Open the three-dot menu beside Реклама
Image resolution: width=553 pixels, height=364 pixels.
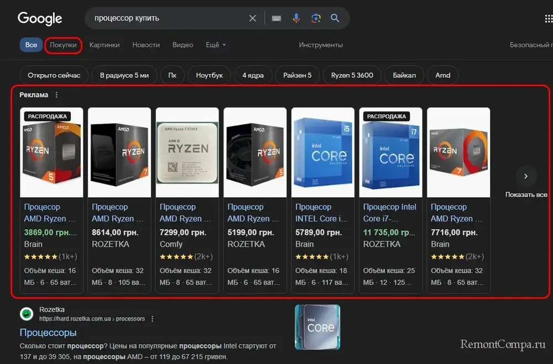coord(56,95)
